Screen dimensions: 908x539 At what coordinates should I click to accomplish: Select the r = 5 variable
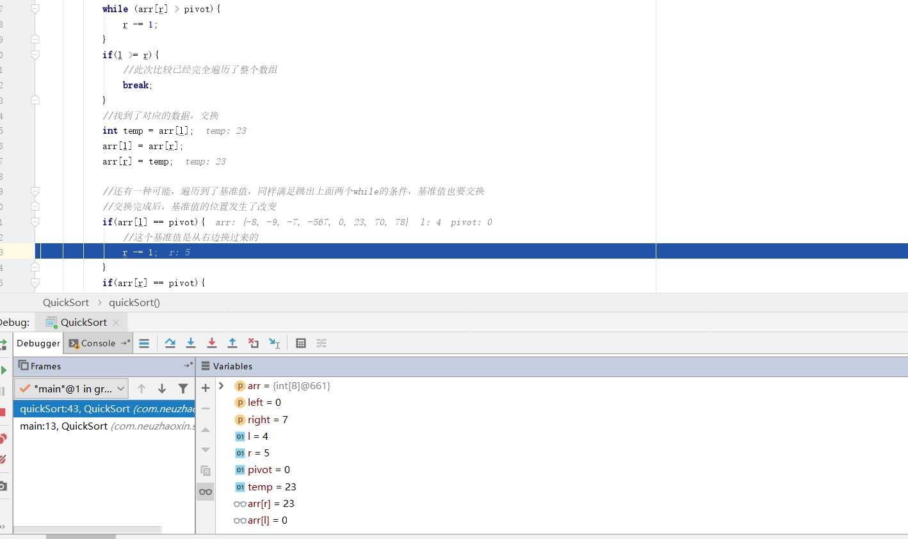pos(252,453)
